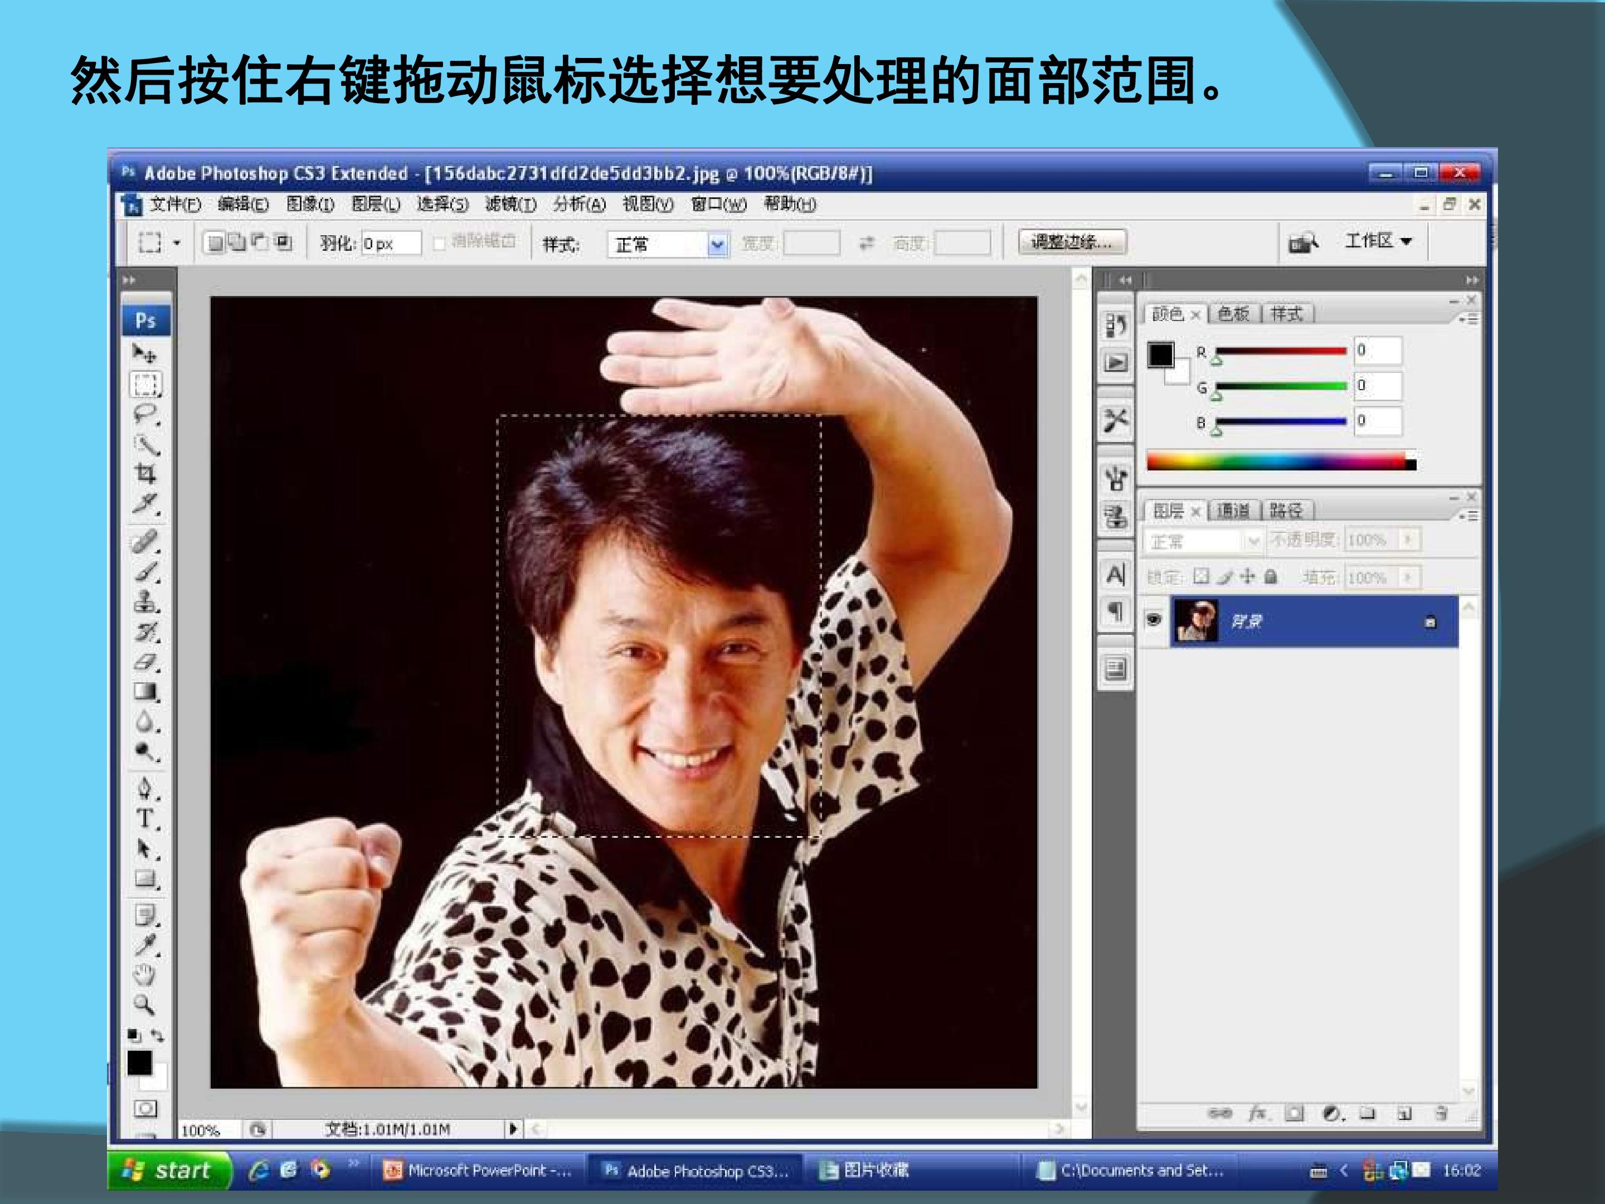
Task: Select the Crop tool
Action: 145,474
